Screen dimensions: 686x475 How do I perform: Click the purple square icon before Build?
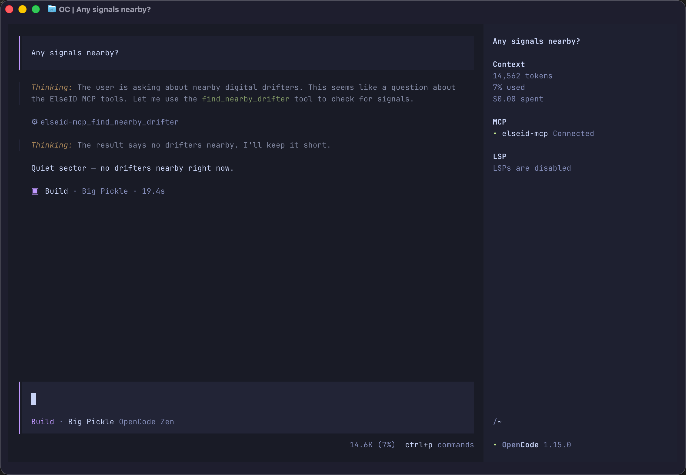tap(35, 191)
